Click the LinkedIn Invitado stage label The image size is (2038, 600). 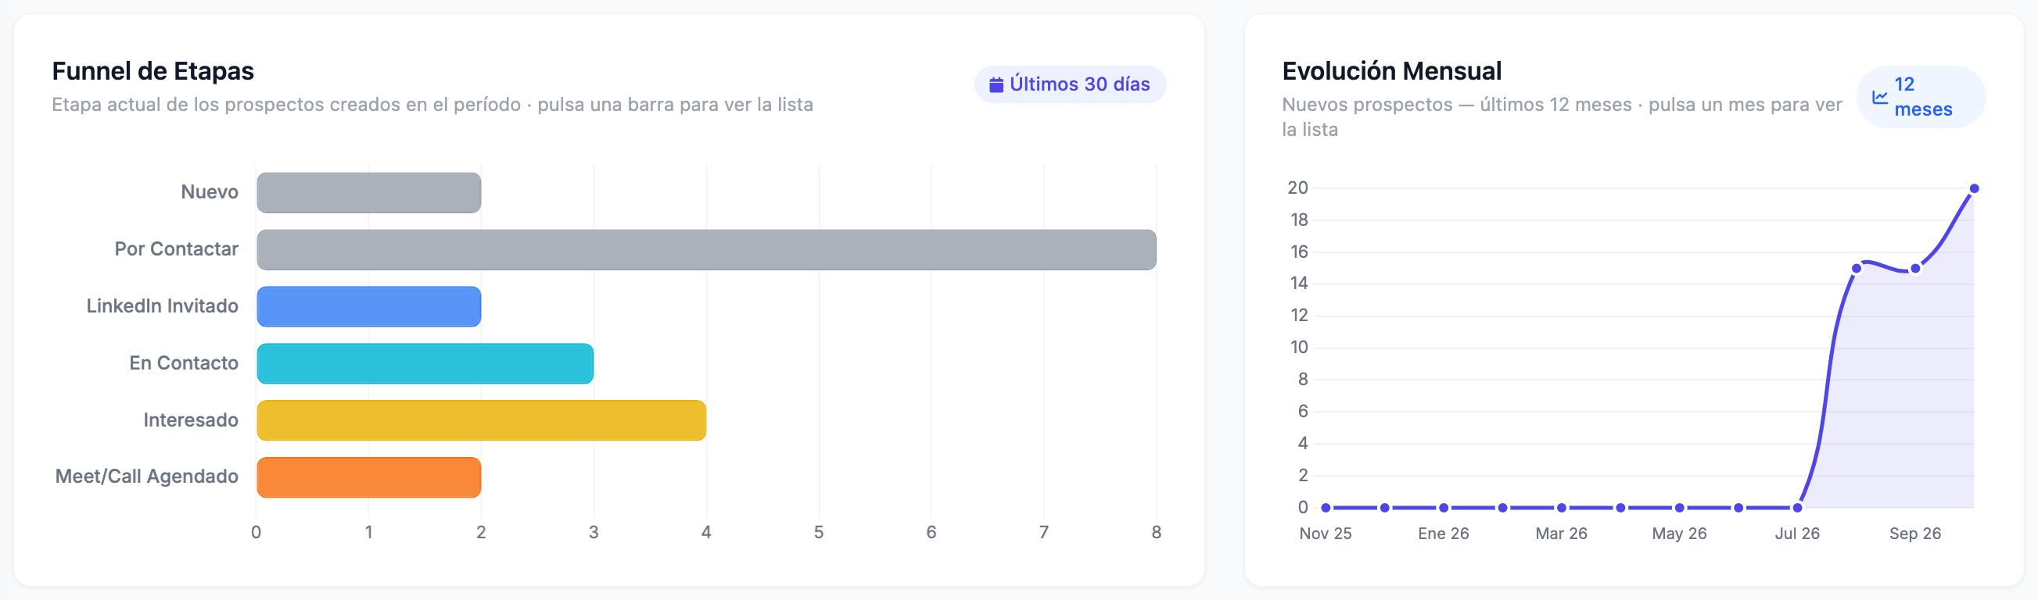(x=162, y=306)
